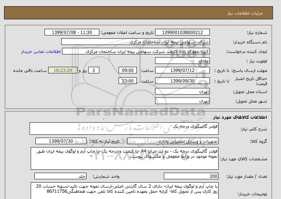
Task: Click the page header 'جزئیات اطلاعات نیاز'
Action: click(x=245, y=13)
